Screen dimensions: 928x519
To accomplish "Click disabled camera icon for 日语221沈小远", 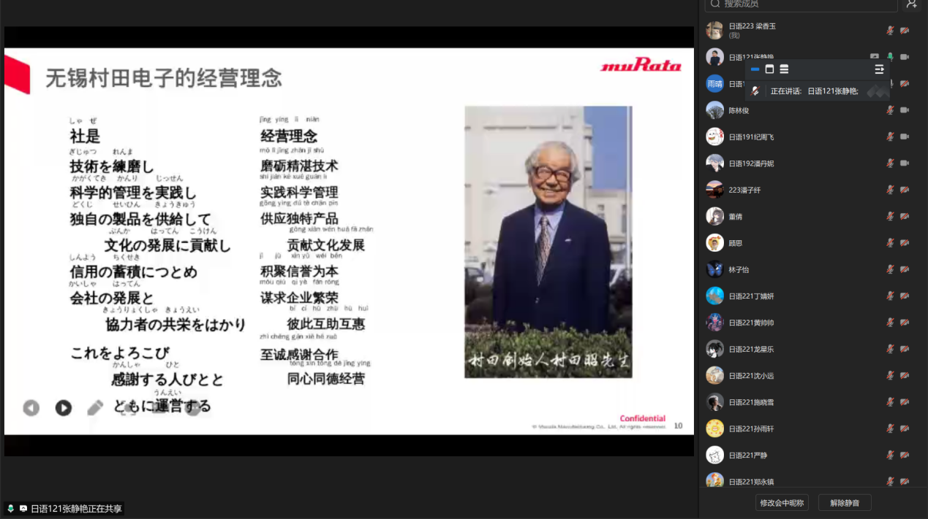I will [905, 375].
